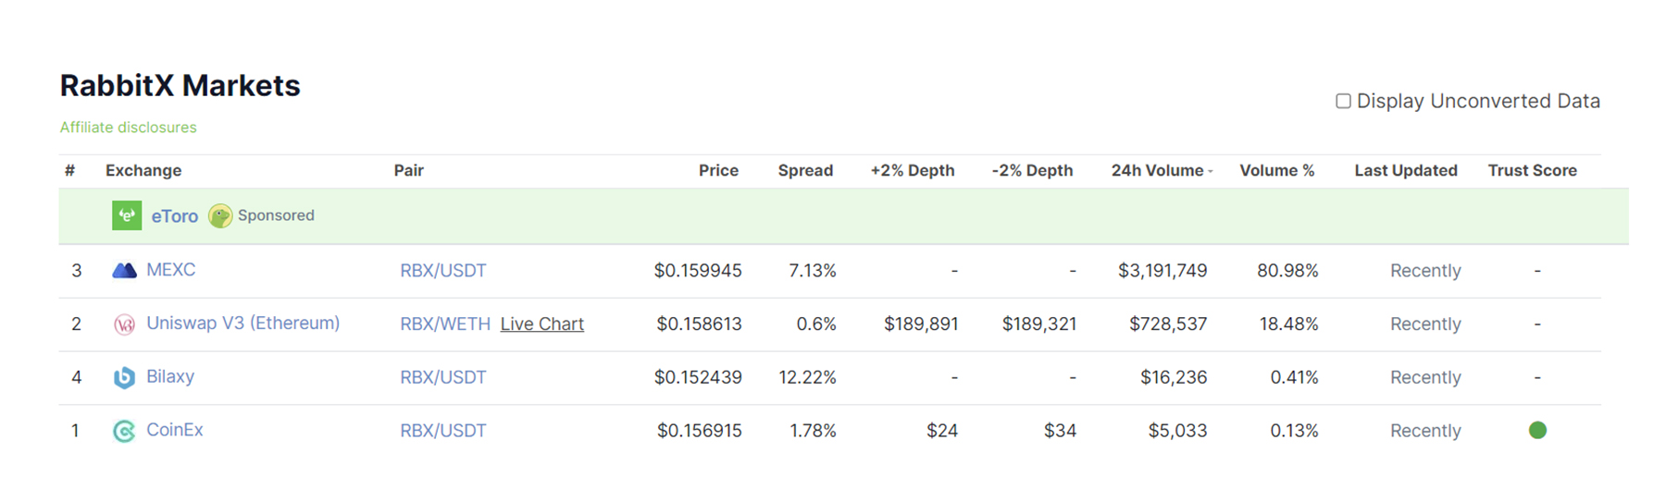Open the eToro sponsored exchange link
1666x501 pixels.
tap(174, 215)
